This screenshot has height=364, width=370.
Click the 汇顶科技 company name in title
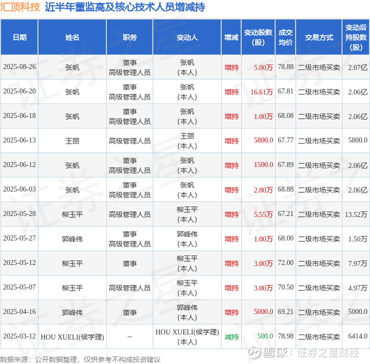[20, 7]
